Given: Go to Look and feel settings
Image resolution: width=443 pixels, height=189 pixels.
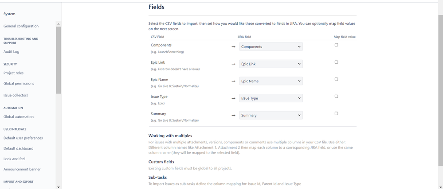Looking at the screenshot, I should [14, 159].
